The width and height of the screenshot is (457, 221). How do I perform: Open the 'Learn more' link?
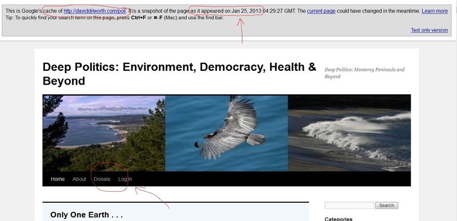pyautogui.click(x=435, y=11)
